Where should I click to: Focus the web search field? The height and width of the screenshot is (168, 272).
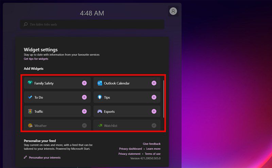pyautogui.click(x=92, y=24)
